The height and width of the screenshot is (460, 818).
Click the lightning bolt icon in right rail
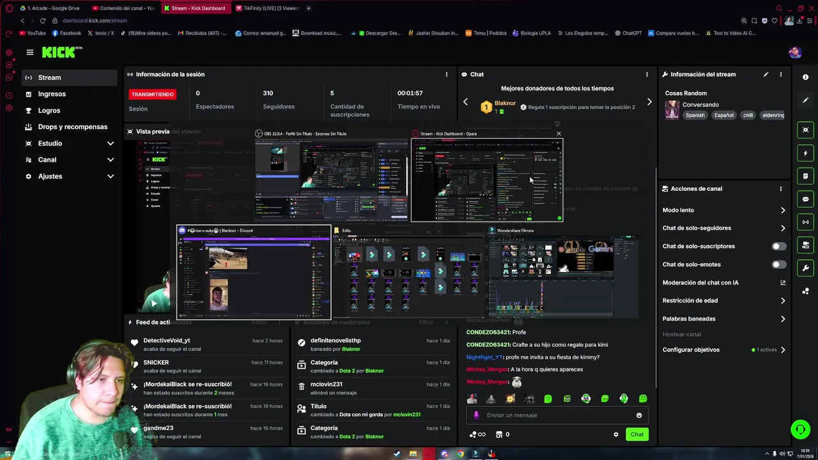(x=805, y=153)
